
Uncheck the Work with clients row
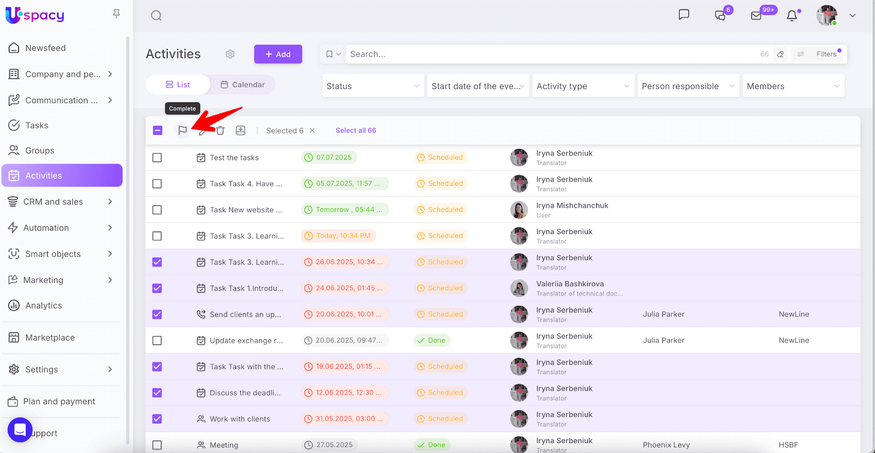[x=157, y=419]
